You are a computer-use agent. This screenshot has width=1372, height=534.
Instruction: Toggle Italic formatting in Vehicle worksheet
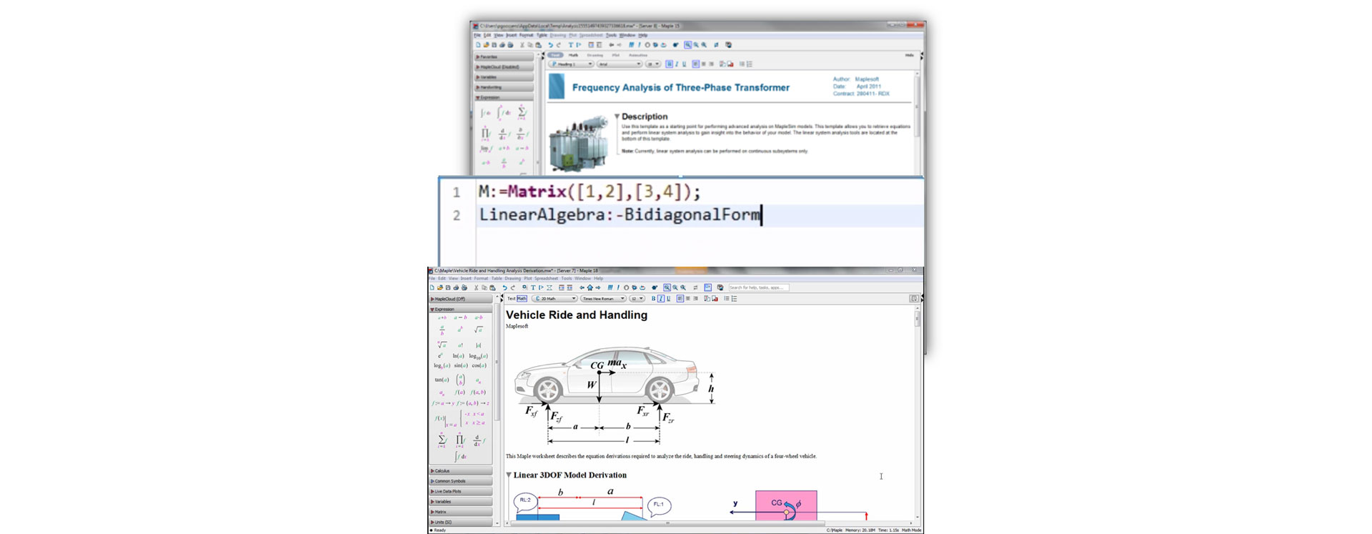(660, 299)
